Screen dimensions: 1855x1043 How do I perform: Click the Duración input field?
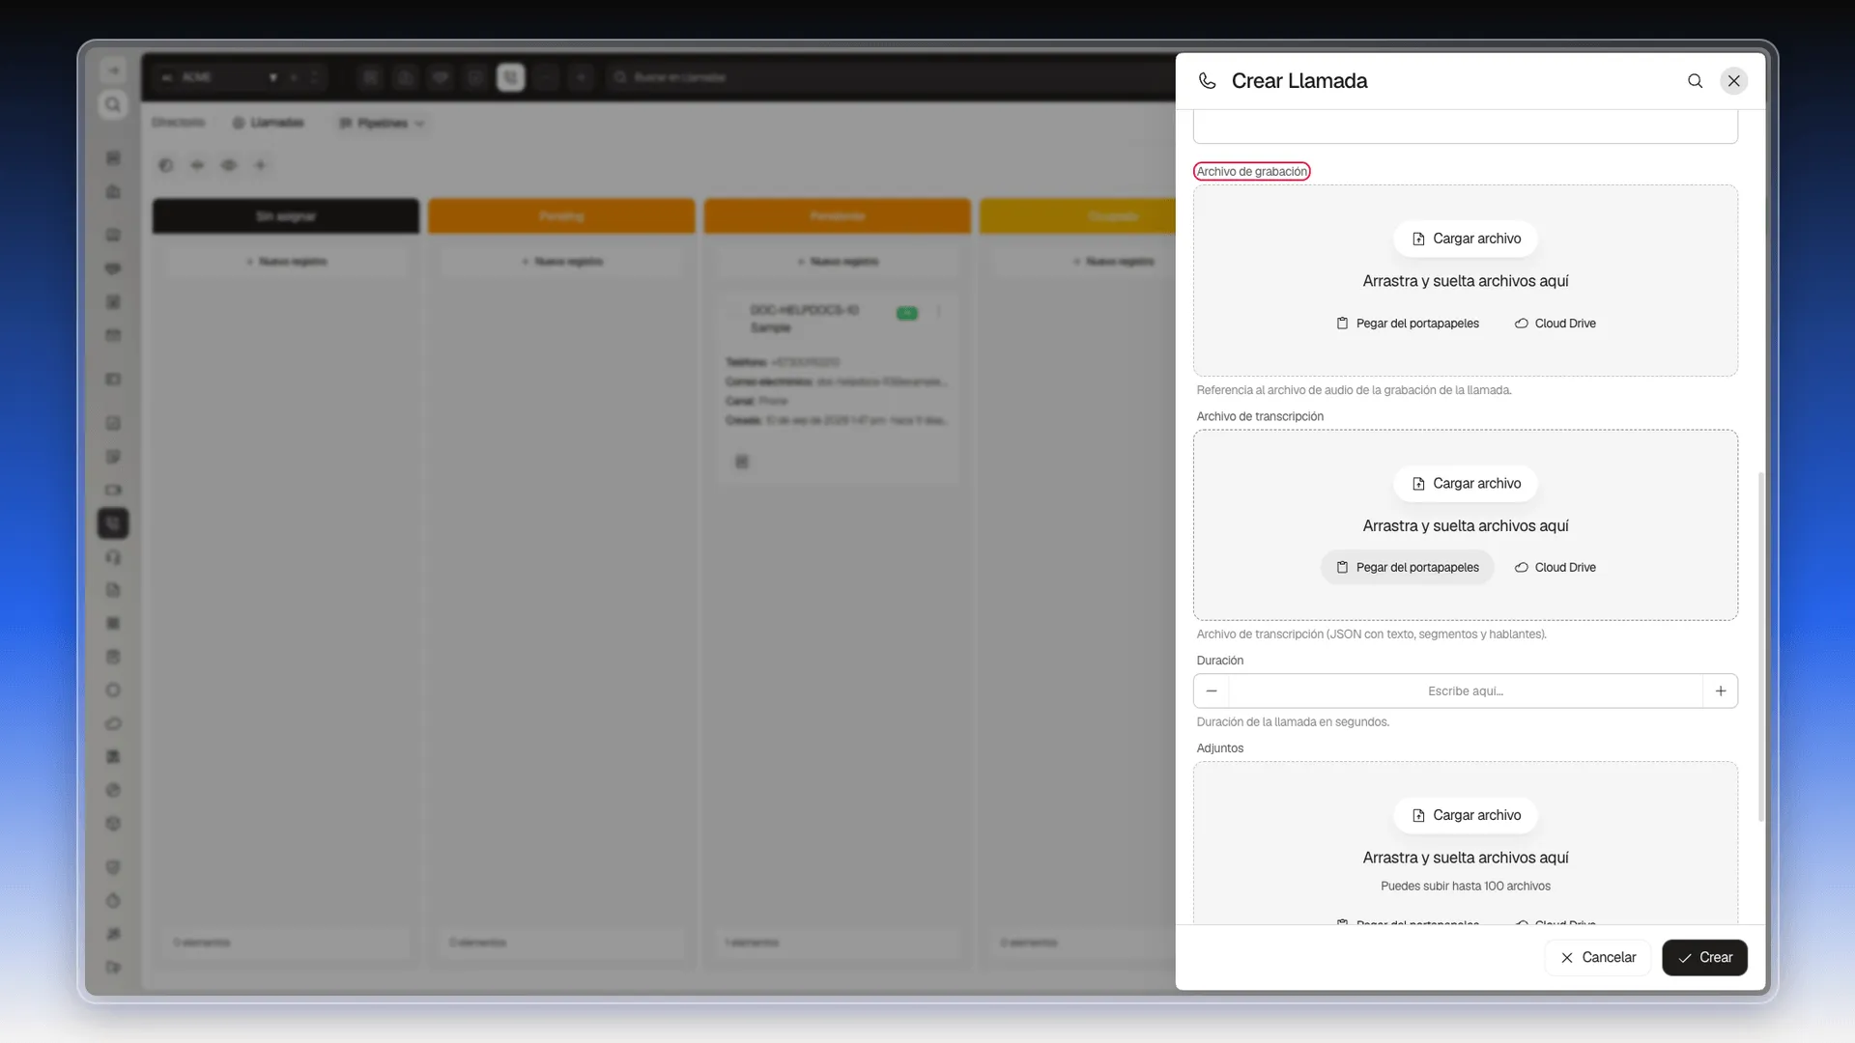[x=1466, y=691]
